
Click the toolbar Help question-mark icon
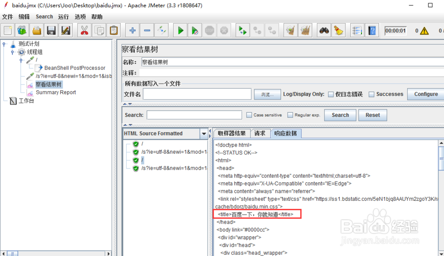(x=372, y=30)
